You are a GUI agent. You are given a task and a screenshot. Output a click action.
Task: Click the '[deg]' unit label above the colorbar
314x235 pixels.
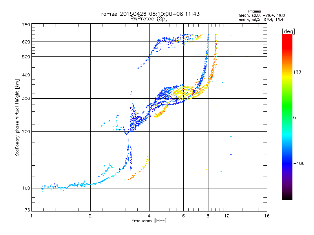(x=288, y=31)
